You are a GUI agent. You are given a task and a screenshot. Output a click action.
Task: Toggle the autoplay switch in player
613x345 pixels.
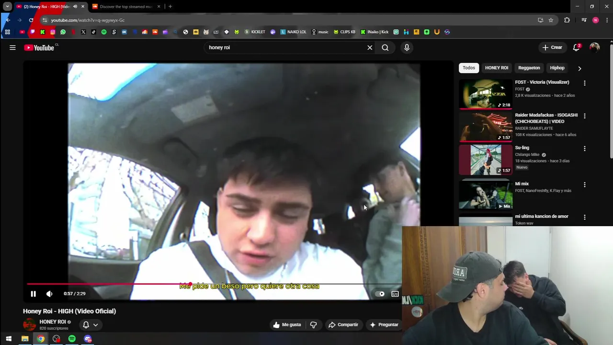coord(380,294)
